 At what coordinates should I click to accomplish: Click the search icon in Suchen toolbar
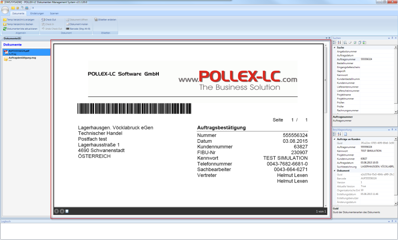pyautogui.click(x=345, y=42)
